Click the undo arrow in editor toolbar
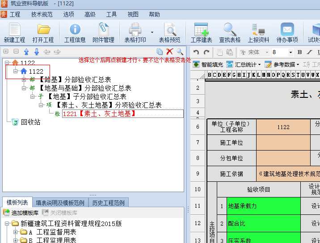 (196, 52)
